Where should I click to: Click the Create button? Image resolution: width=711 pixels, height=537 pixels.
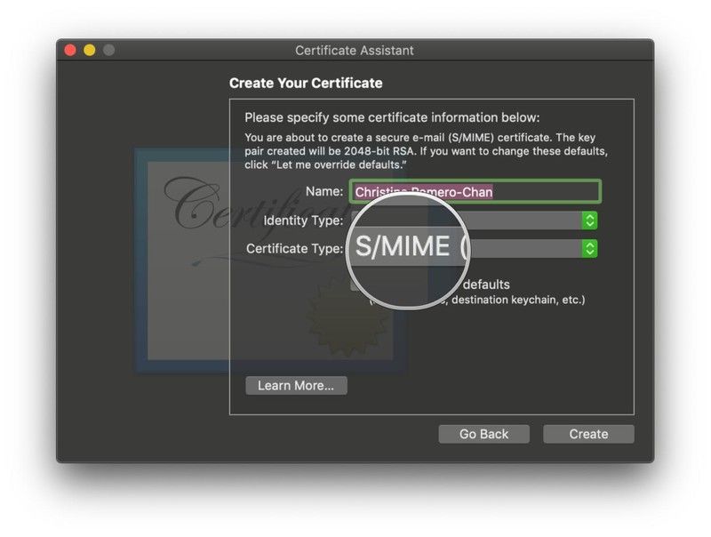(x=587, y=434)
